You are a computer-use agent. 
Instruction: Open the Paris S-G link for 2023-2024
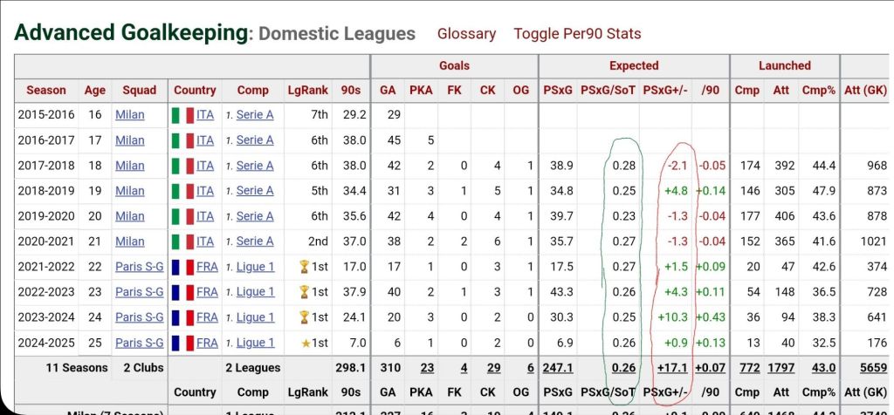pyautogui.click(x=140, y=317)
